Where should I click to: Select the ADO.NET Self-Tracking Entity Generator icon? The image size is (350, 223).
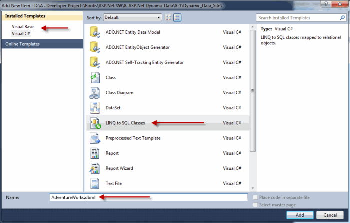pos(95,62)
